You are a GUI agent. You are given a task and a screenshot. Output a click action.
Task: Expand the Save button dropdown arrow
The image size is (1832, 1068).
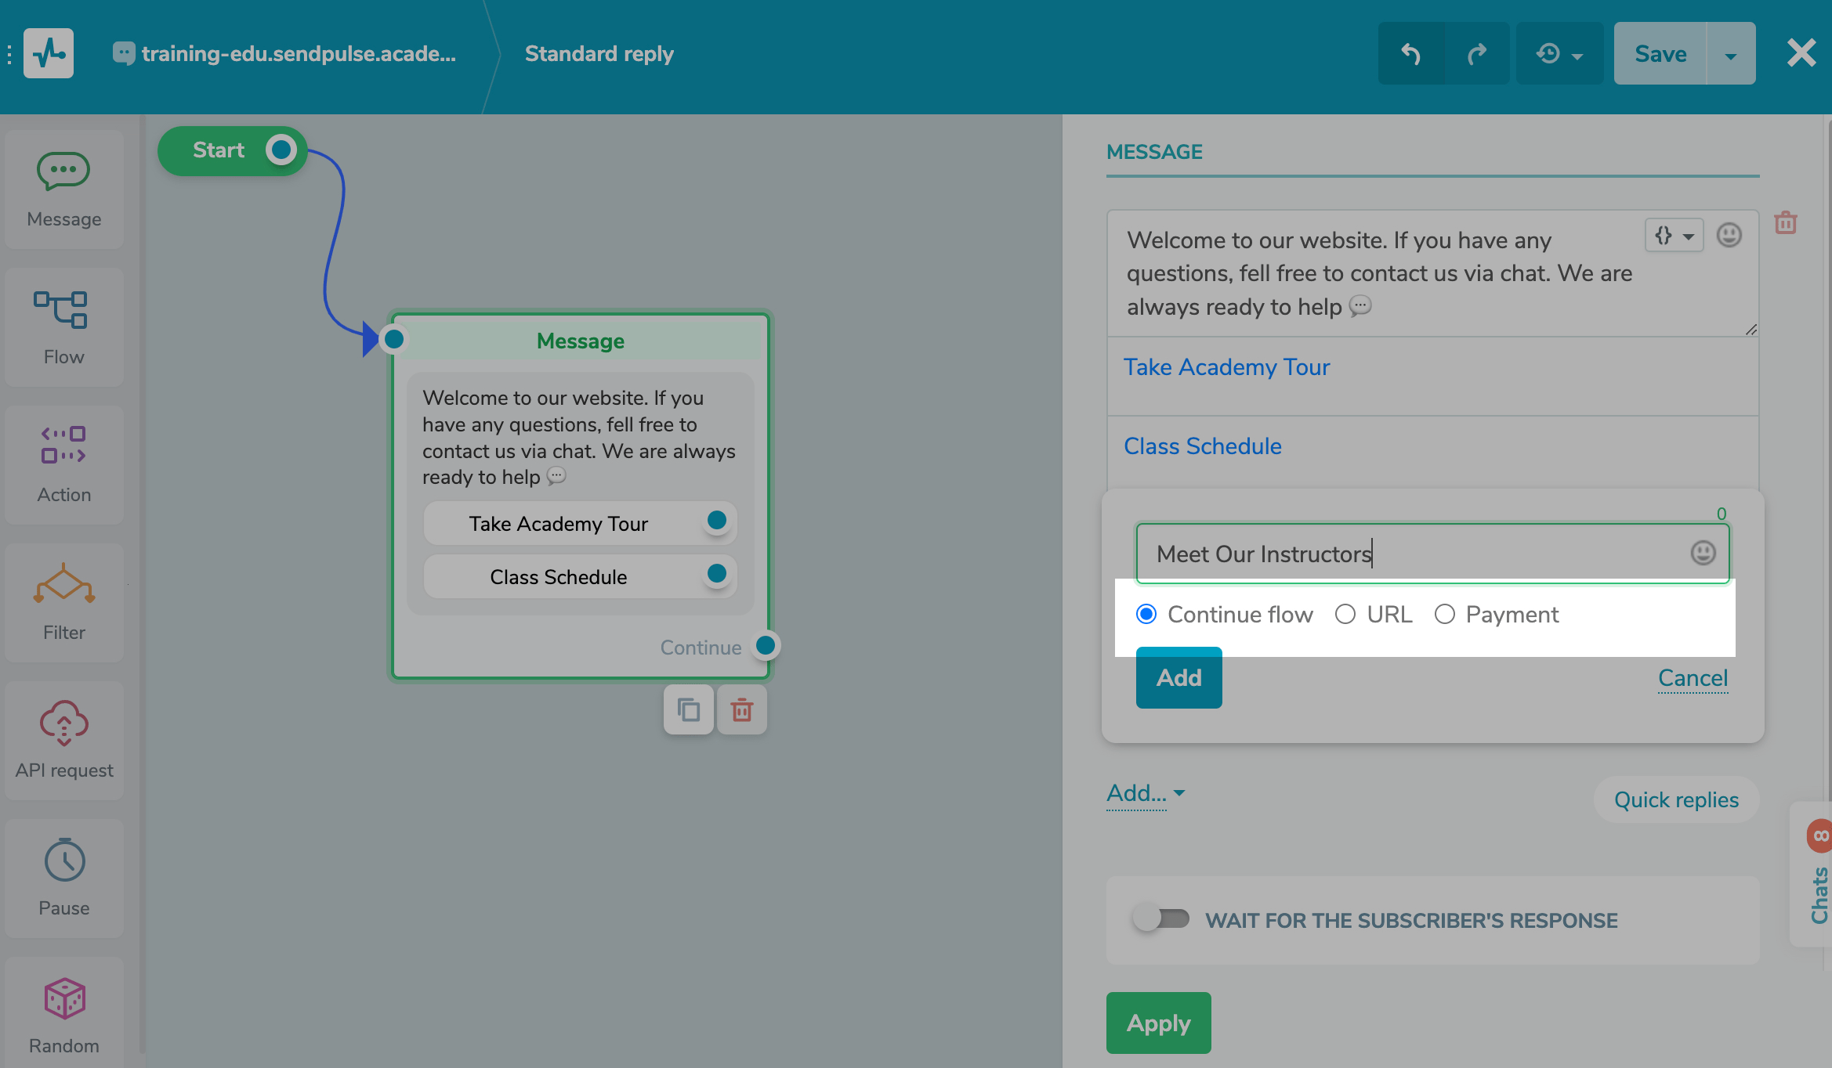(x=1729, y=52)
